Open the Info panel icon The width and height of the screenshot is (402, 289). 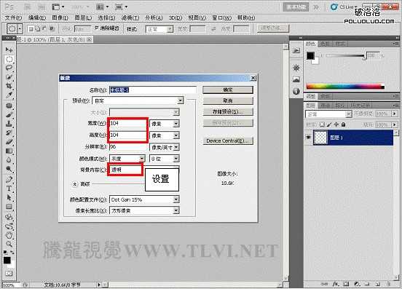click(296, 91)
